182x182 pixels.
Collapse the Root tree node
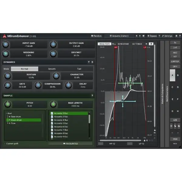pos(7,113)
